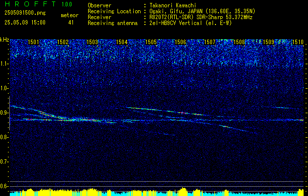Click the 0.6 kHz axis label
This screenshot has height=196, width=308.
click(3, 186)
